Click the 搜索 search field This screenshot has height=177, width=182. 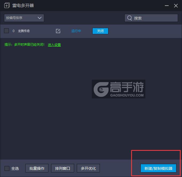[x=151, y=18]
